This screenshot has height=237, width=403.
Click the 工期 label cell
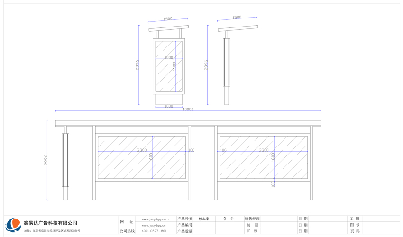(355, 219)
